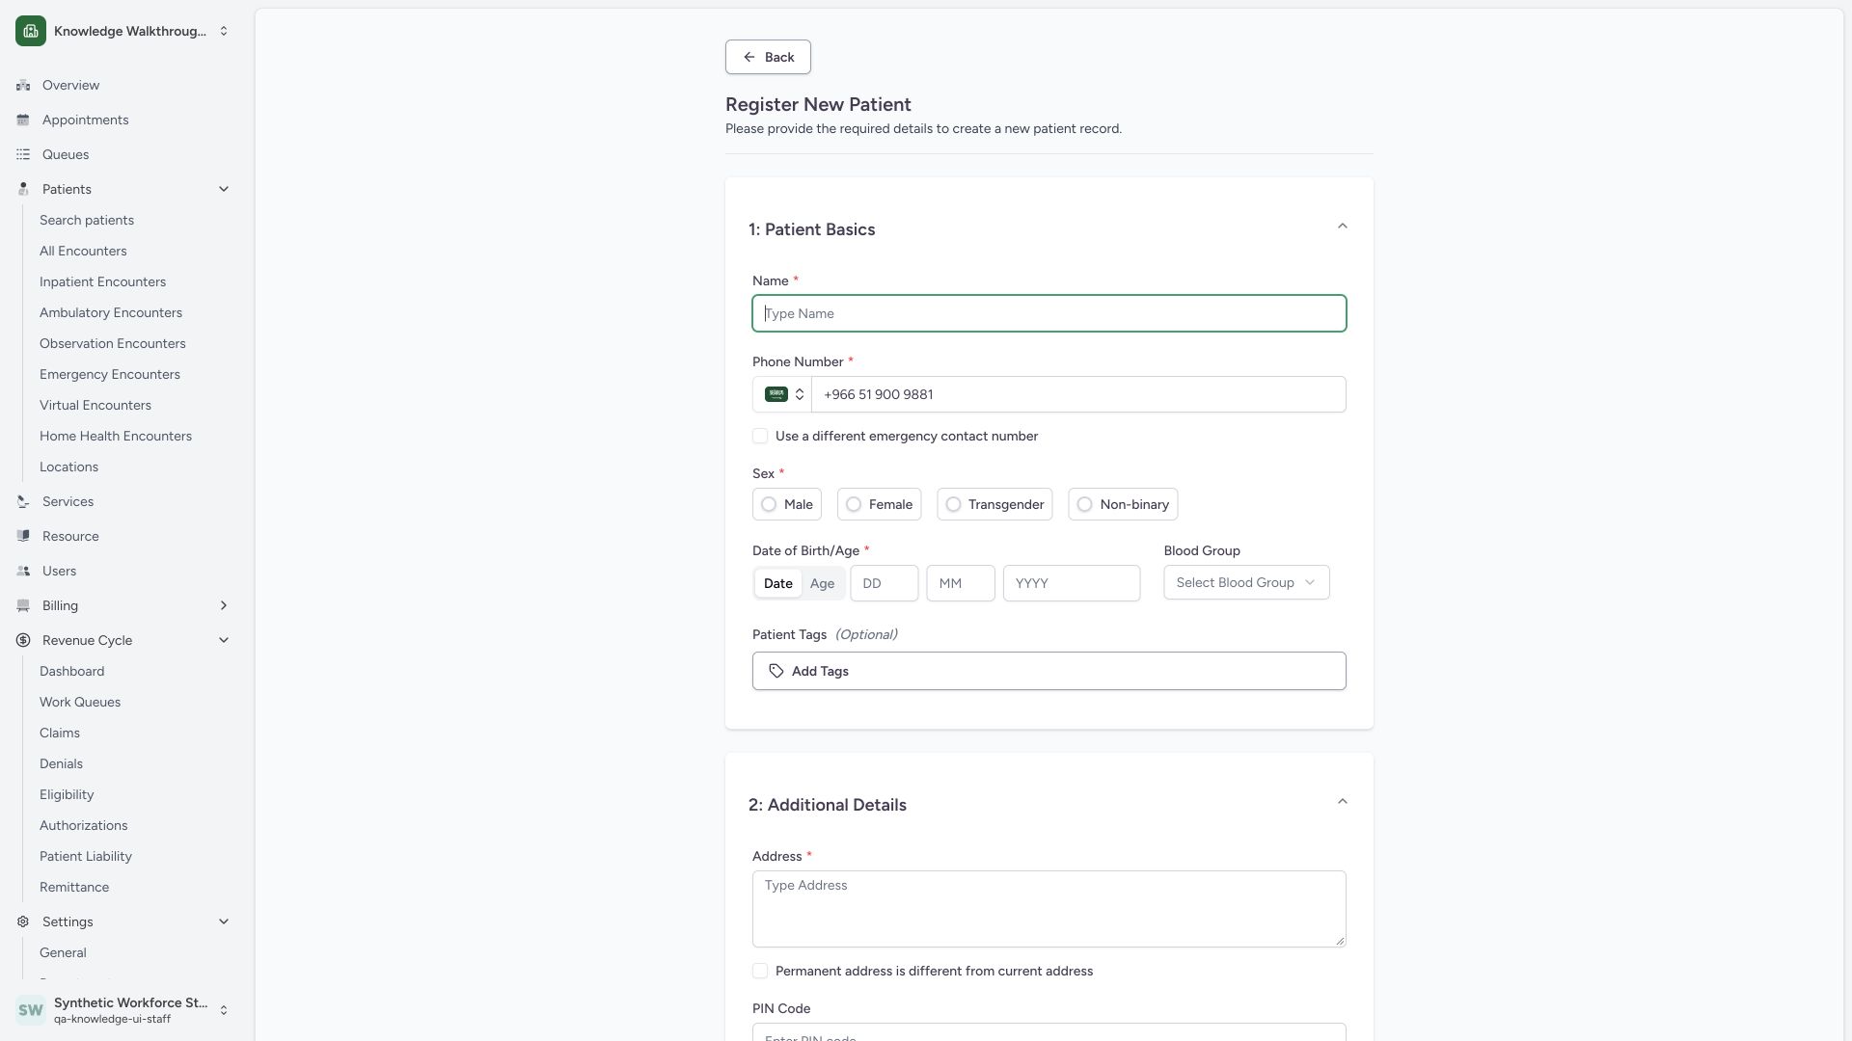Click the Settings gear icon
The width and height of the screenshot is (1852, 1041).
pyautogui.click(x=23, y=921)
